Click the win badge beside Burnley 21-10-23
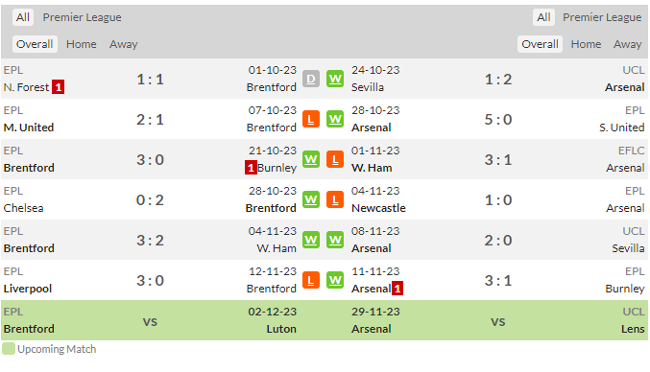Image resolution: width=650 pixels, height=372 pixels. click(x=311, y=159)
